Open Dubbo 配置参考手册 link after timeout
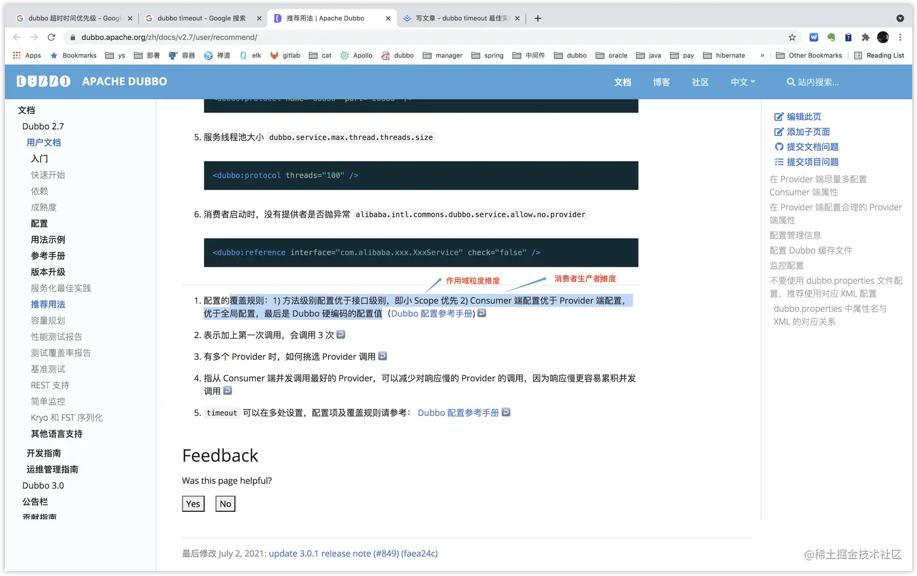This screenshot has height=576, width=917. [x=458, y=412]
